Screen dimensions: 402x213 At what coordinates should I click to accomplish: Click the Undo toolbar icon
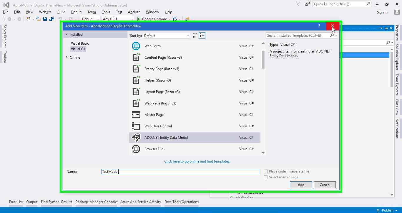[x=60, y=19]
